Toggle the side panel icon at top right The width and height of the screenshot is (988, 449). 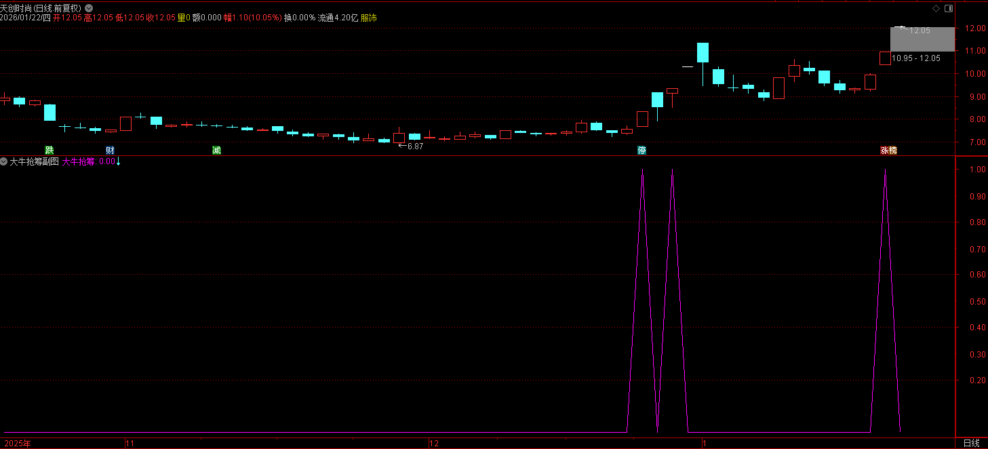(x=948, y=8)
